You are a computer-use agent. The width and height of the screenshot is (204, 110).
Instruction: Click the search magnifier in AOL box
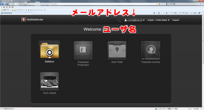click(x=200, y=4)
